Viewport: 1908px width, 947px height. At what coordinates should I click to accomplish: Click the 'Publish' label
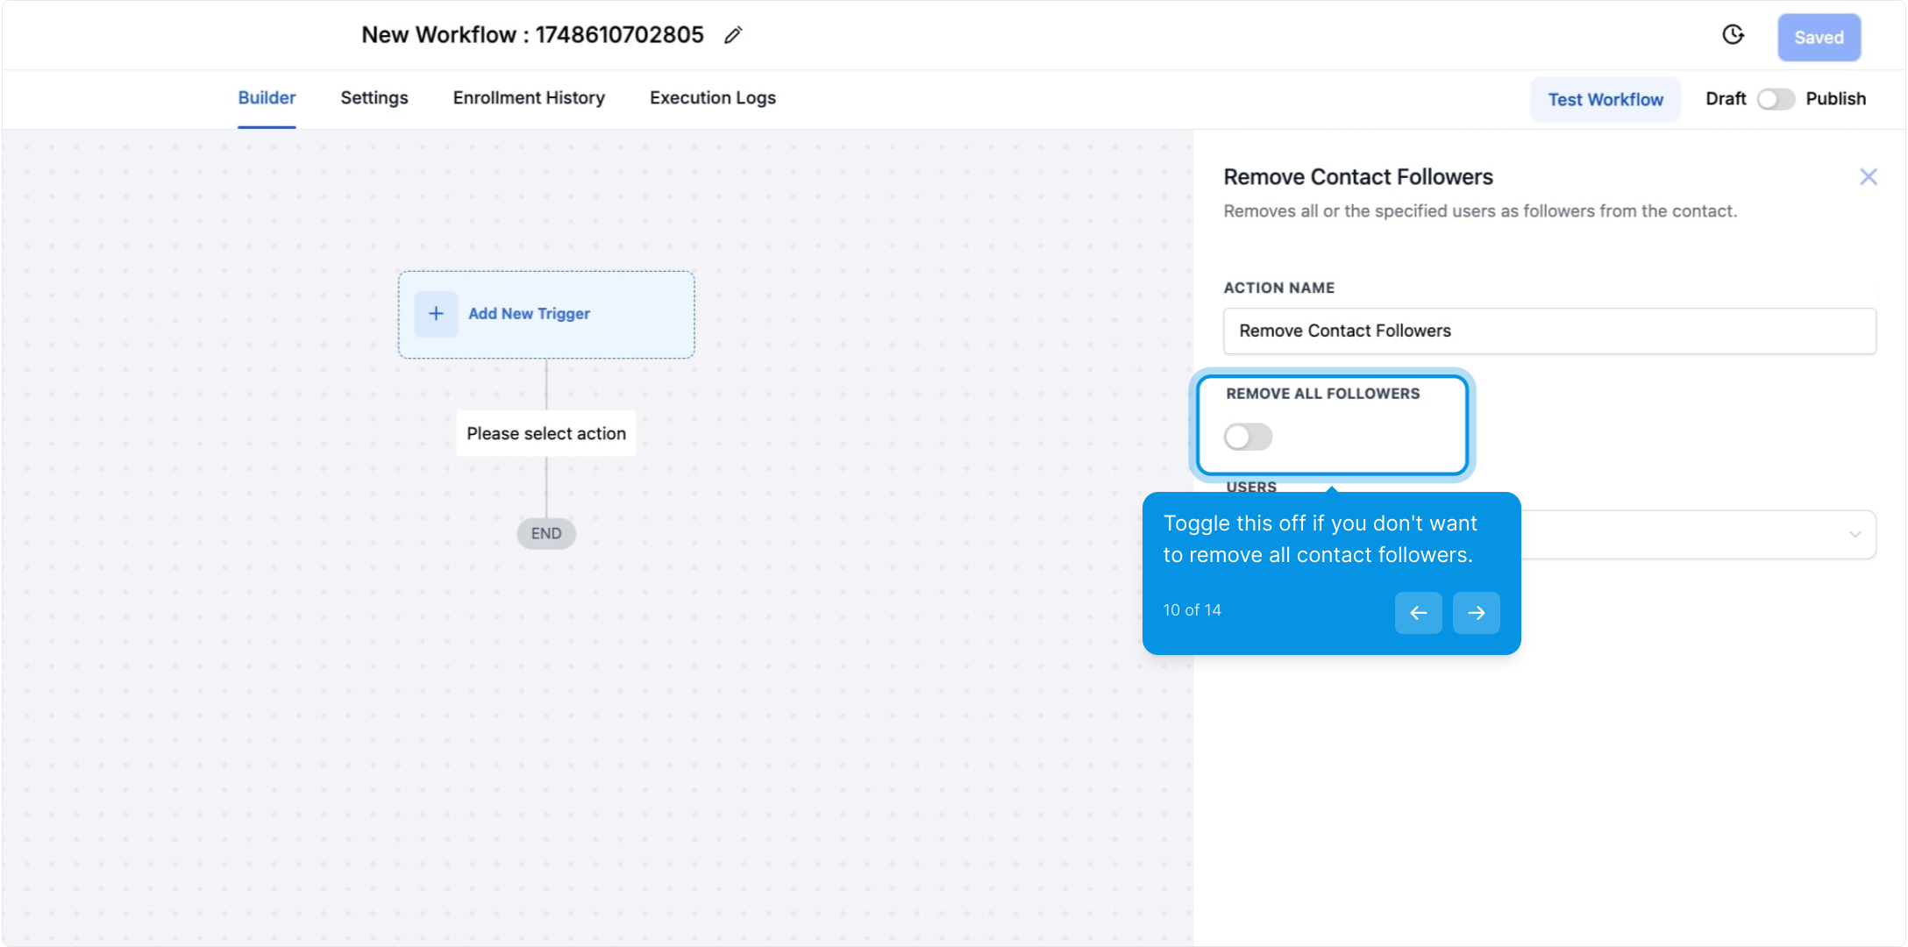coord(1835,99)
